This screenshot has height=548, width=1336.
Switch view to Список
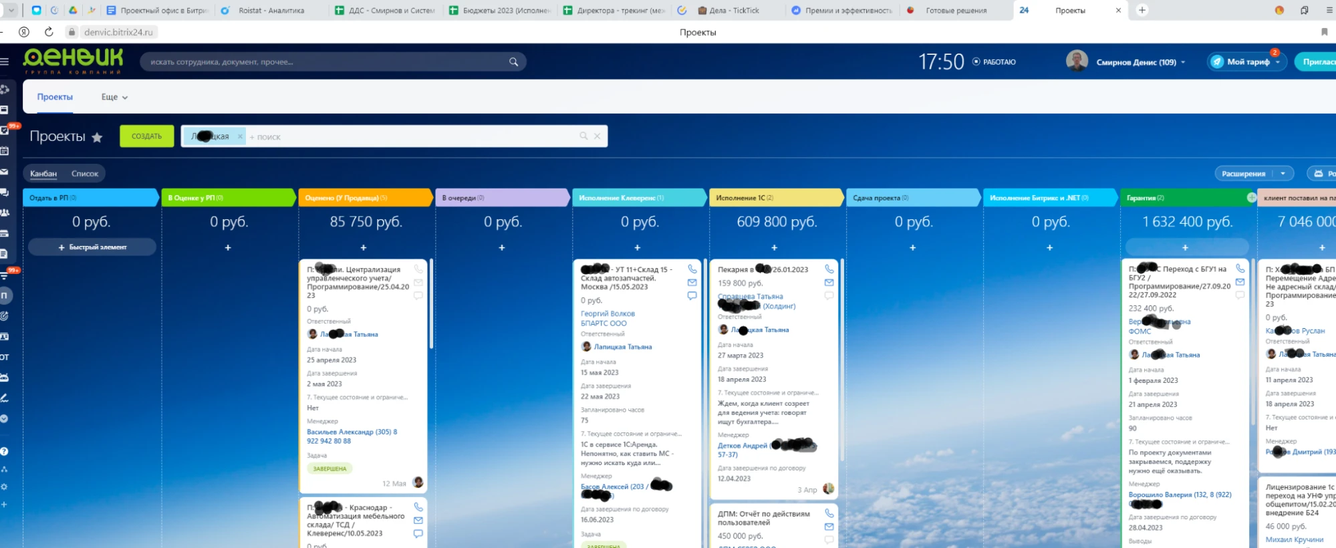coord(85,174)
